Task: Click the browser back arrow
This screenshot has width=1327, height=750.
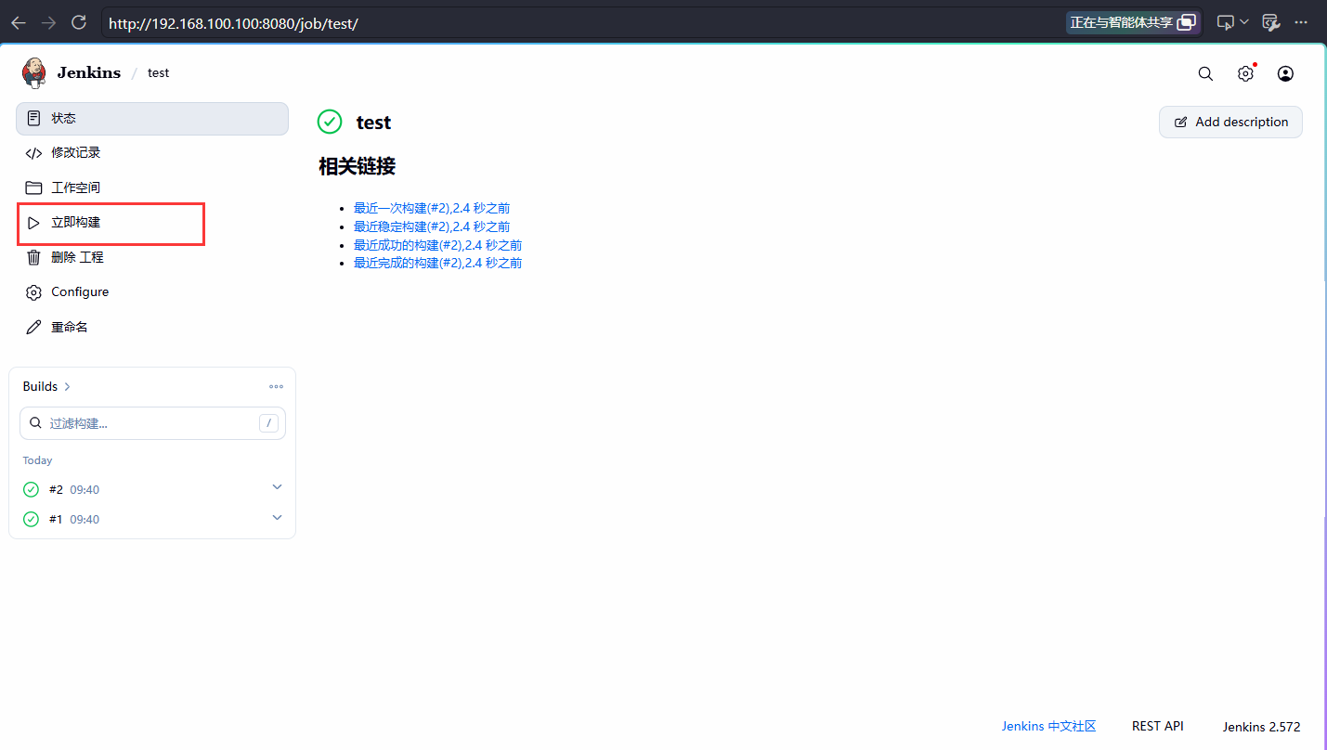Action: click(x=19, y=23)
